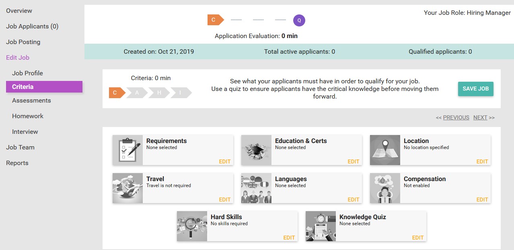Click the Knowledge Quiz stopwatch icon
The image size is (514, 250).
point(321,226)
